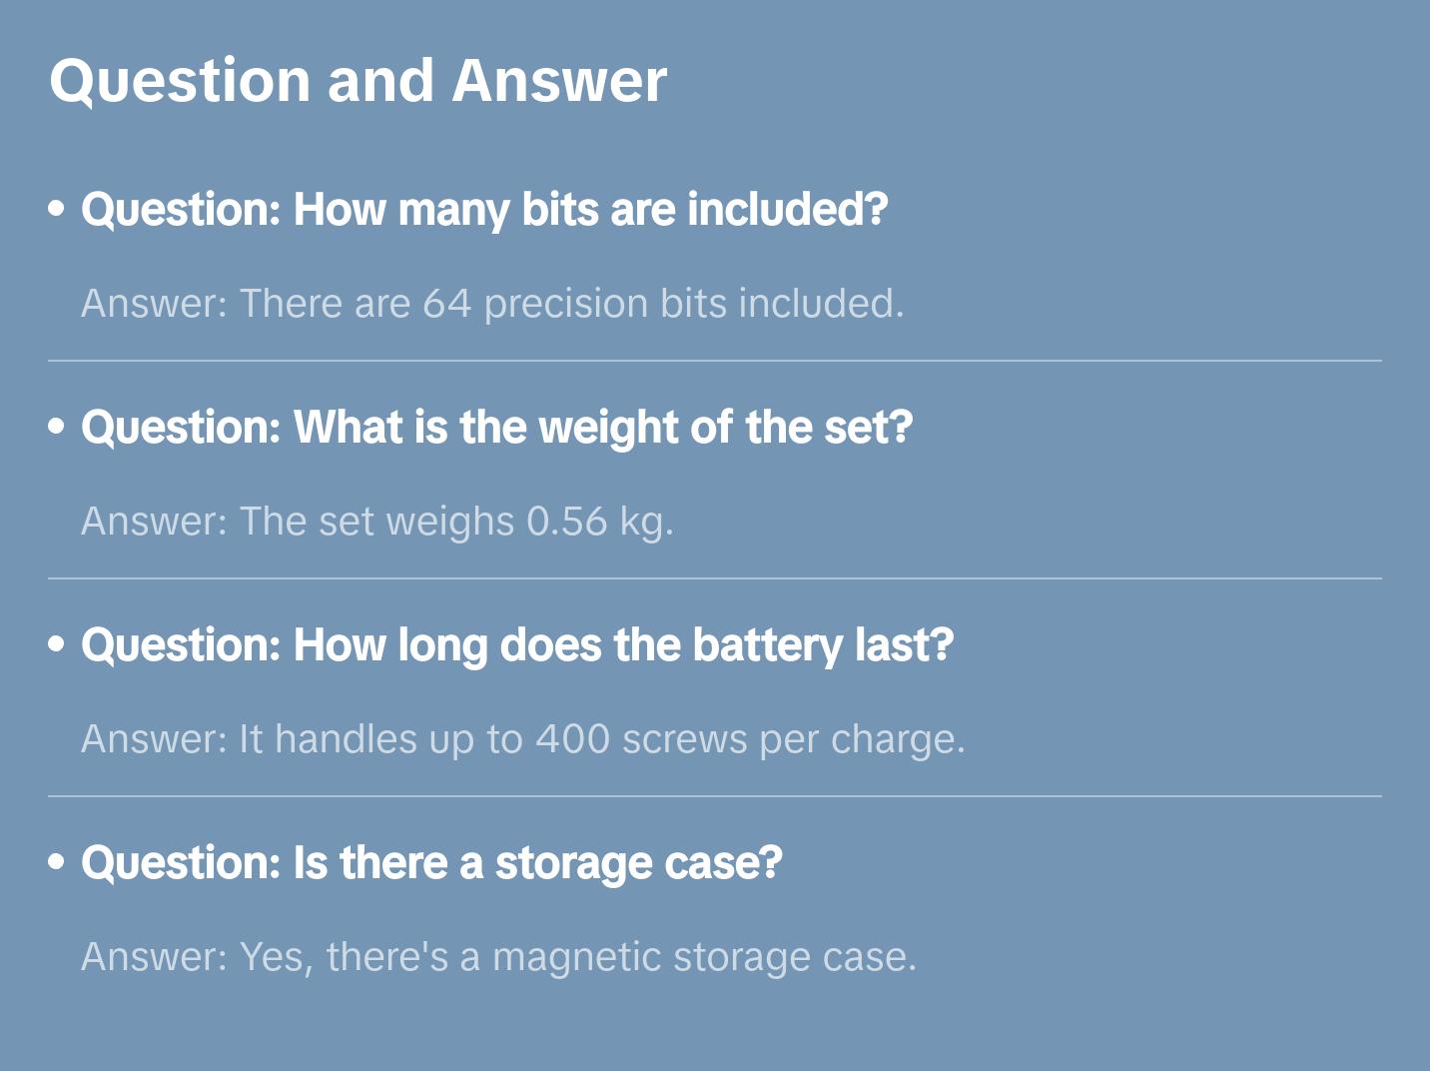Click the number "400" in the battery answer
The height and width of the screenshot is (1071, 1430).
pos(572,739)
